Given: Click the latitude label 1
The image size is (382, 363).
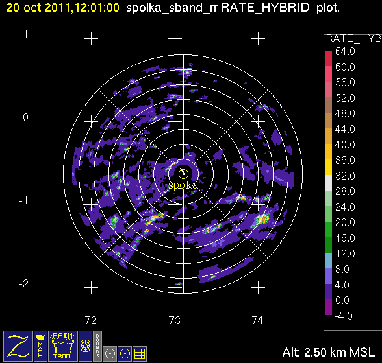Looking at the screenshot, I should click(x=26, y=35).
